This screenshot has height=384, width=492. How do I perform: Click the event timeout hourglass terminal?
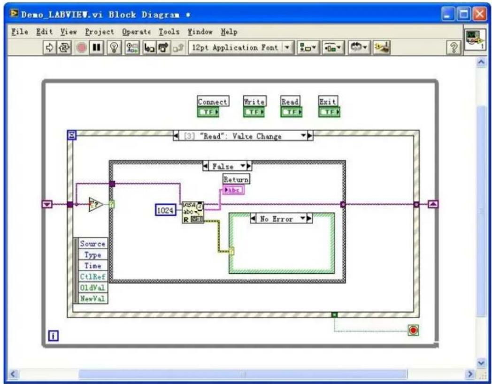tap(72, 135)
